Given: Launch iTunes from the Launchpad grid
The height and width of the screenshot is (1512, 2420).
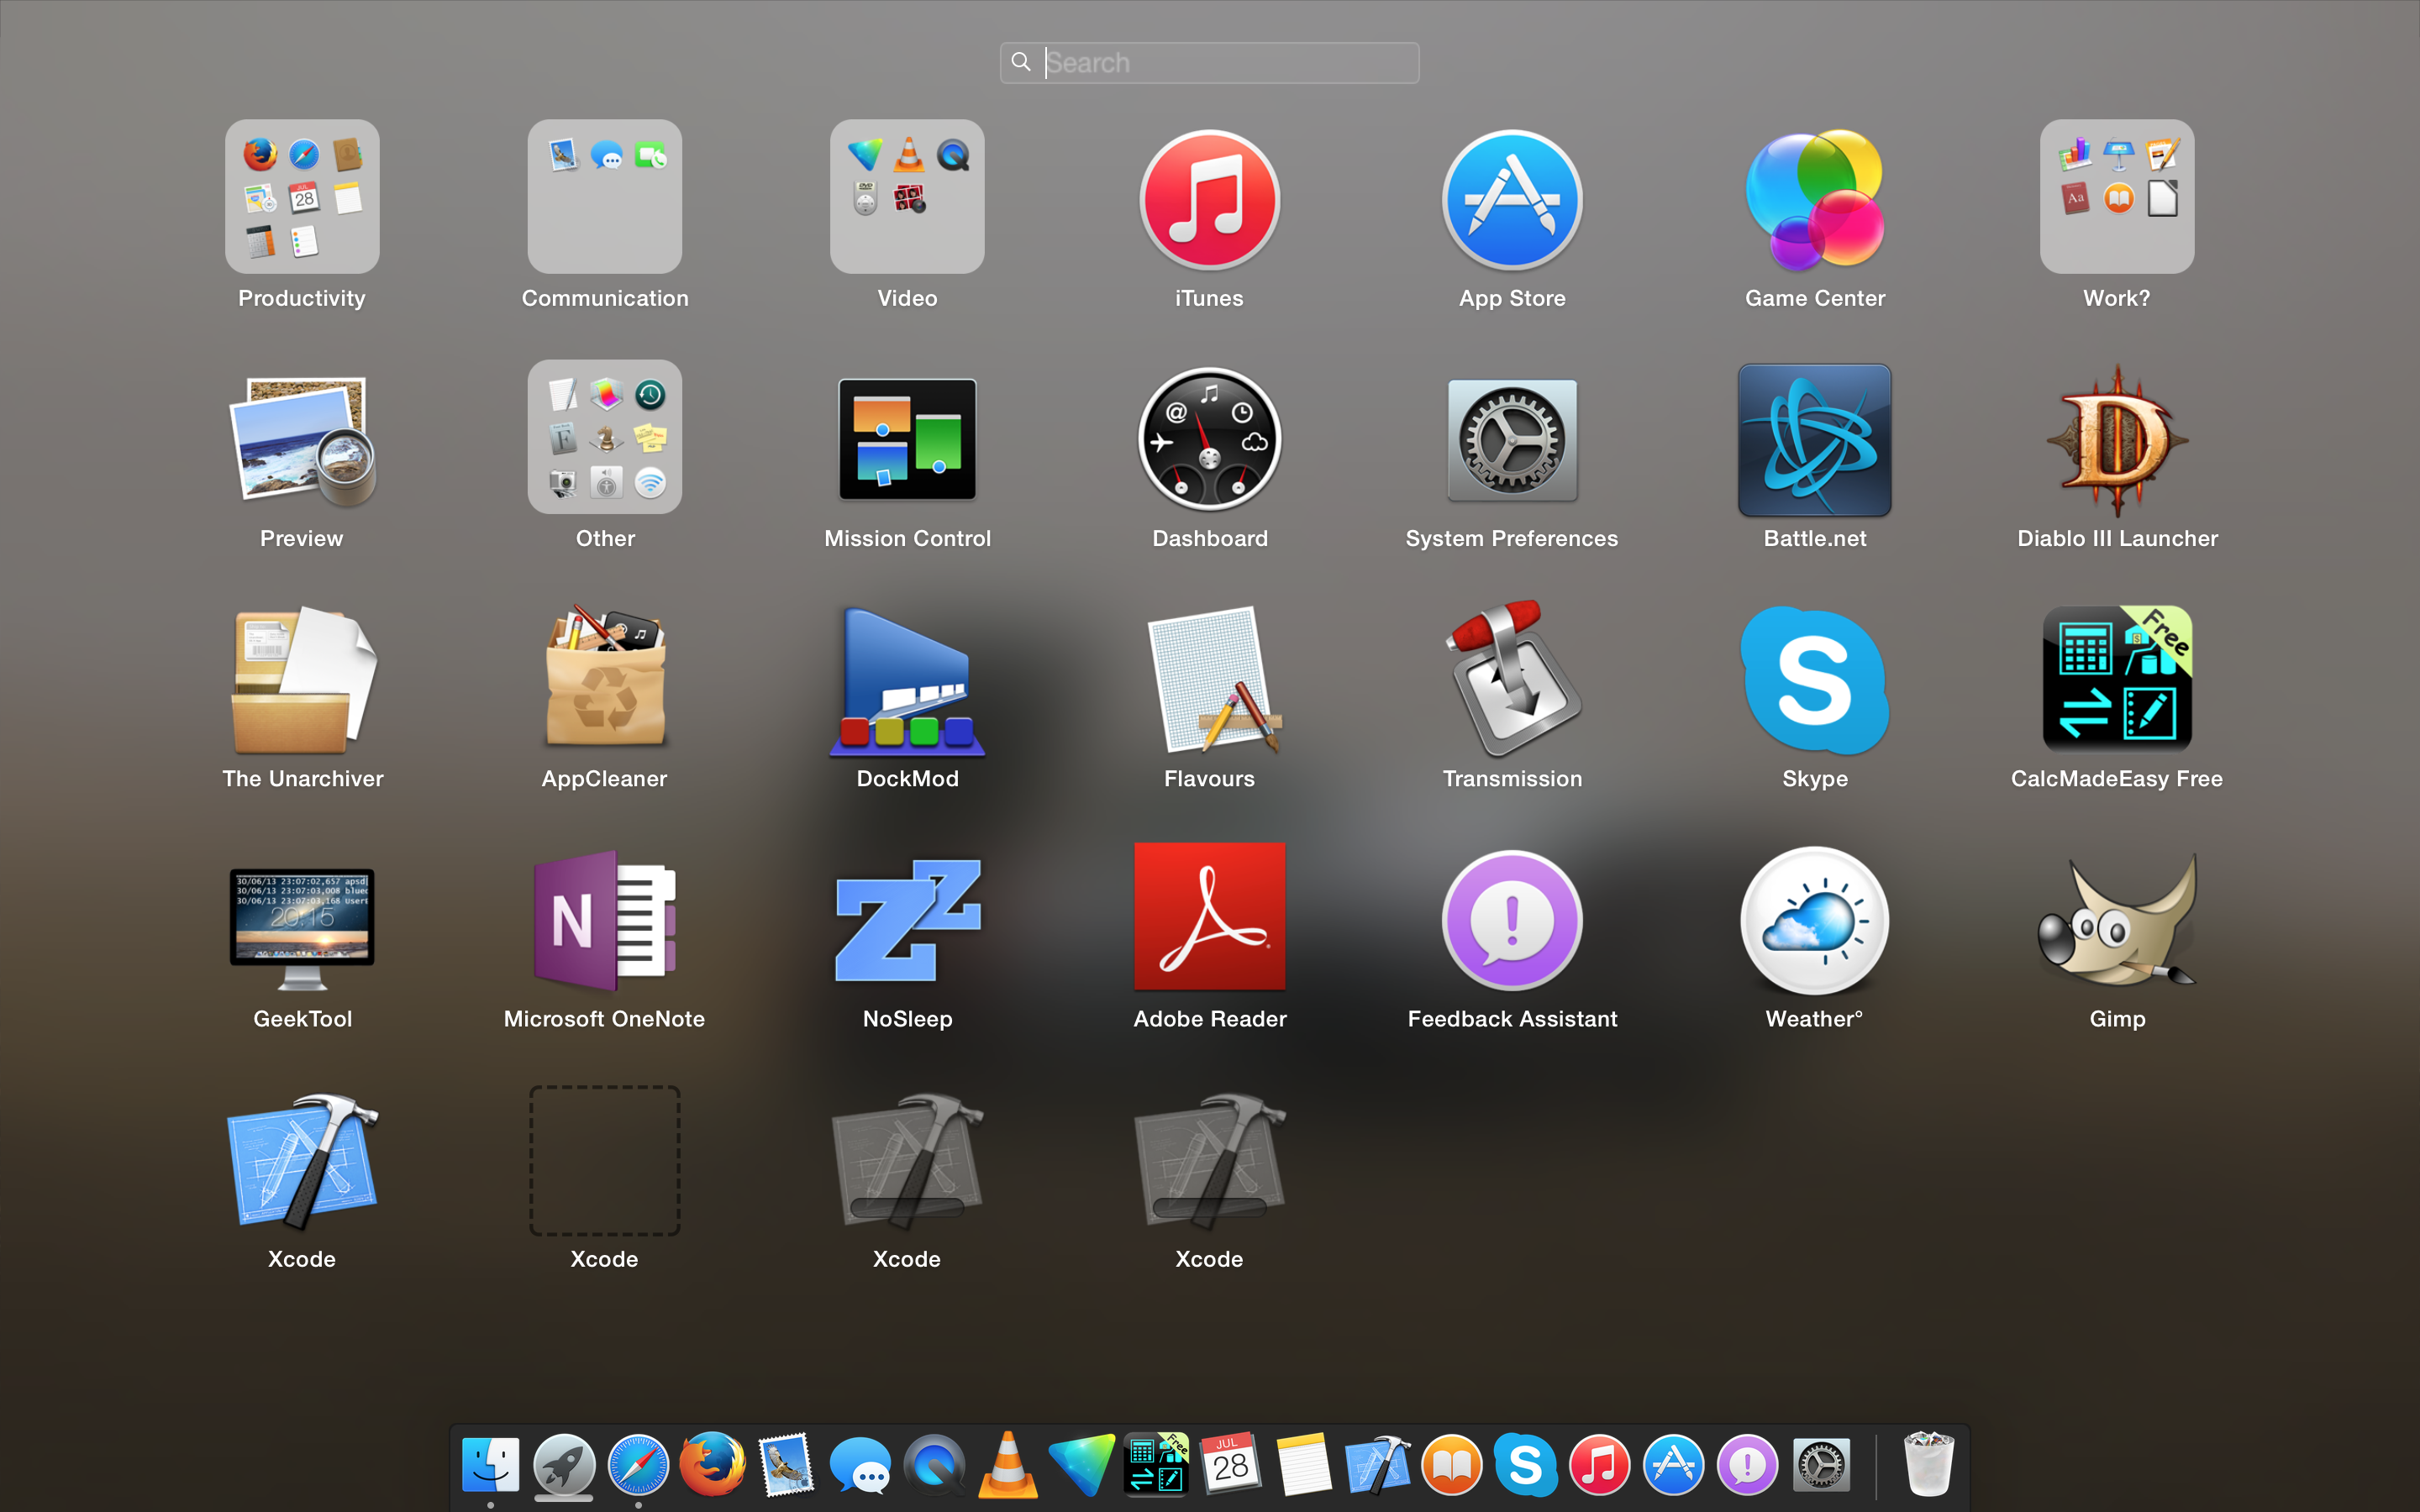Looking at the screenshot, I should (x=1210, y=199).
